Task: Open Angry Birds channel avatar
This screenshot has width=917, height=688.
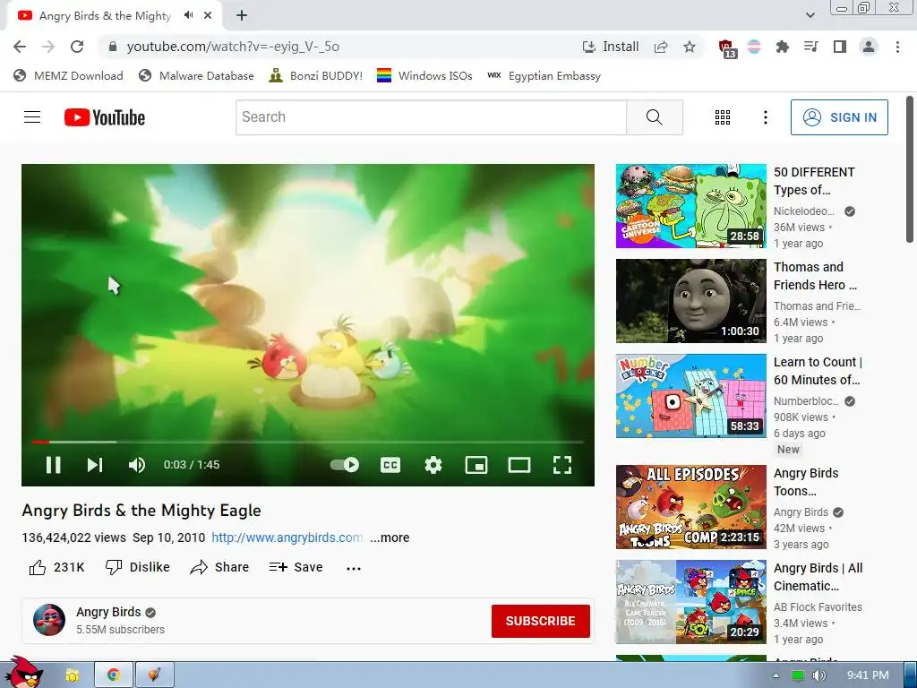Action: (49, 620)
